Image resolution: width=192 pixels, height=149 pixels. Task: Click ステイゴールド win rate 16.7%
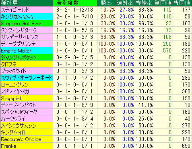coord(108,10)
